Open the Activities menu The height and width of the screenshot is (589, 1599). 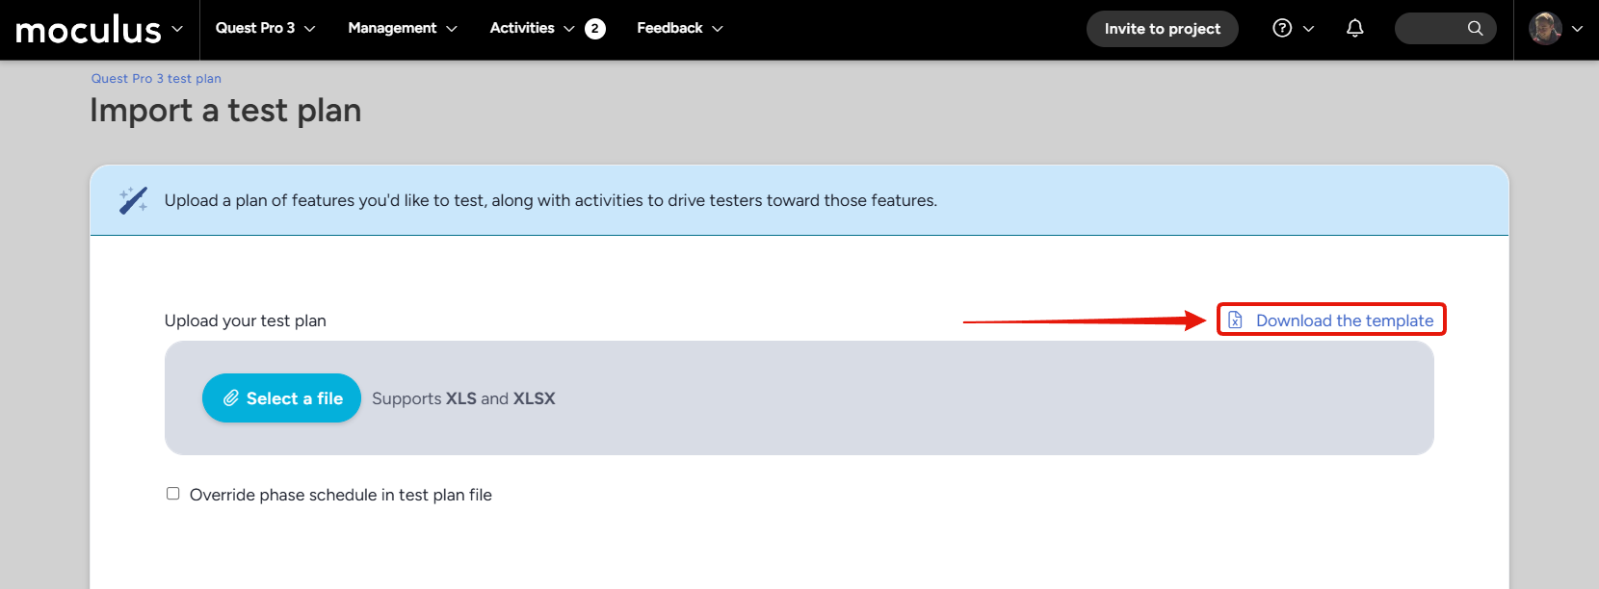coord(532,29)
